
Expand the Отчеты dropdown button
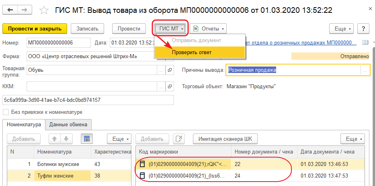(x=208, y=28)
